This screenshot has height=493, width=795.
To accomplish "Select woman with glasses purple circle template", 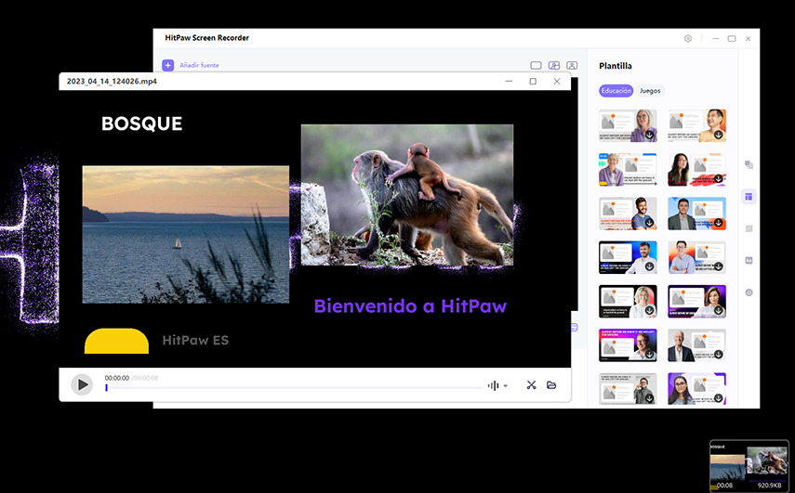I will click(696, 389).
